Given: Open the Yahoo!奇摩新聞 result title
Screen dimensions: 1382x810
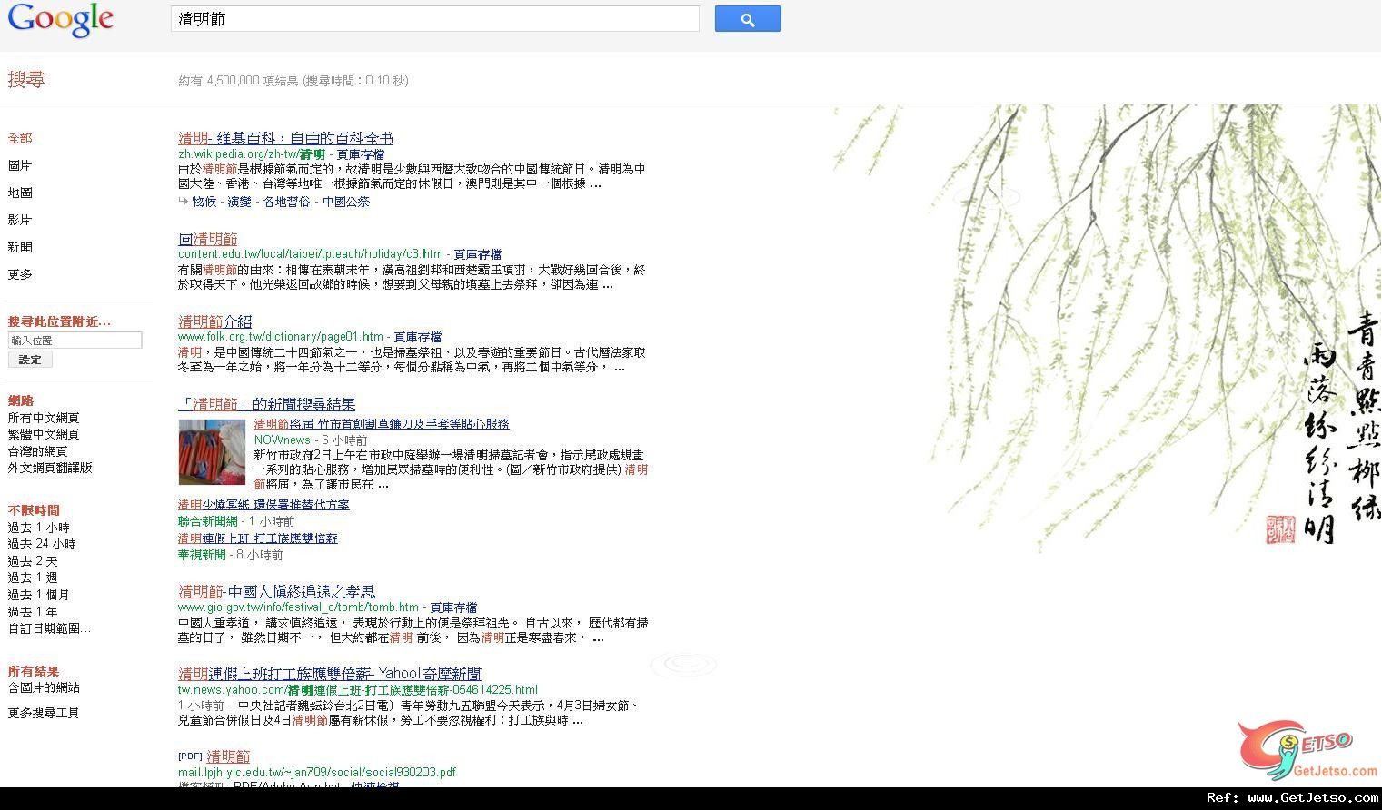Looking at the screenshot, I should pyautogui.click(x=330, y=674).
